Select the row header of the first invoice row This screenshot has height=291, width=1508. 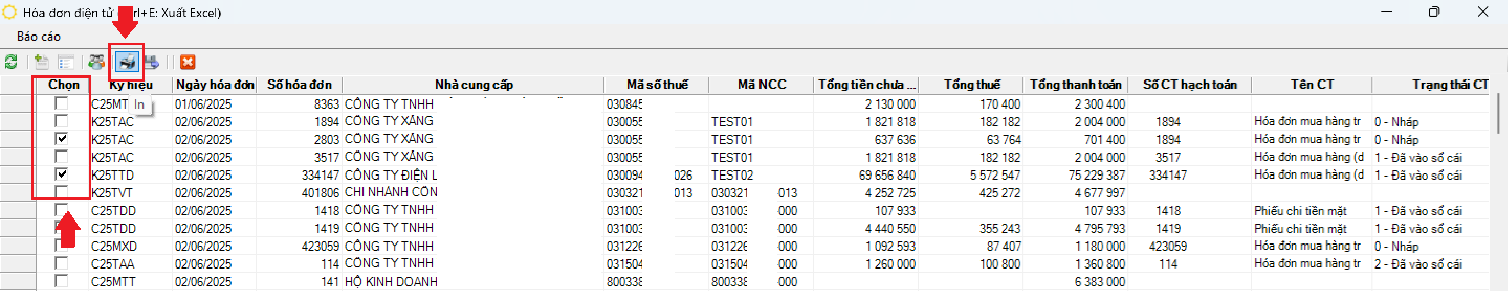click(18, 104)
